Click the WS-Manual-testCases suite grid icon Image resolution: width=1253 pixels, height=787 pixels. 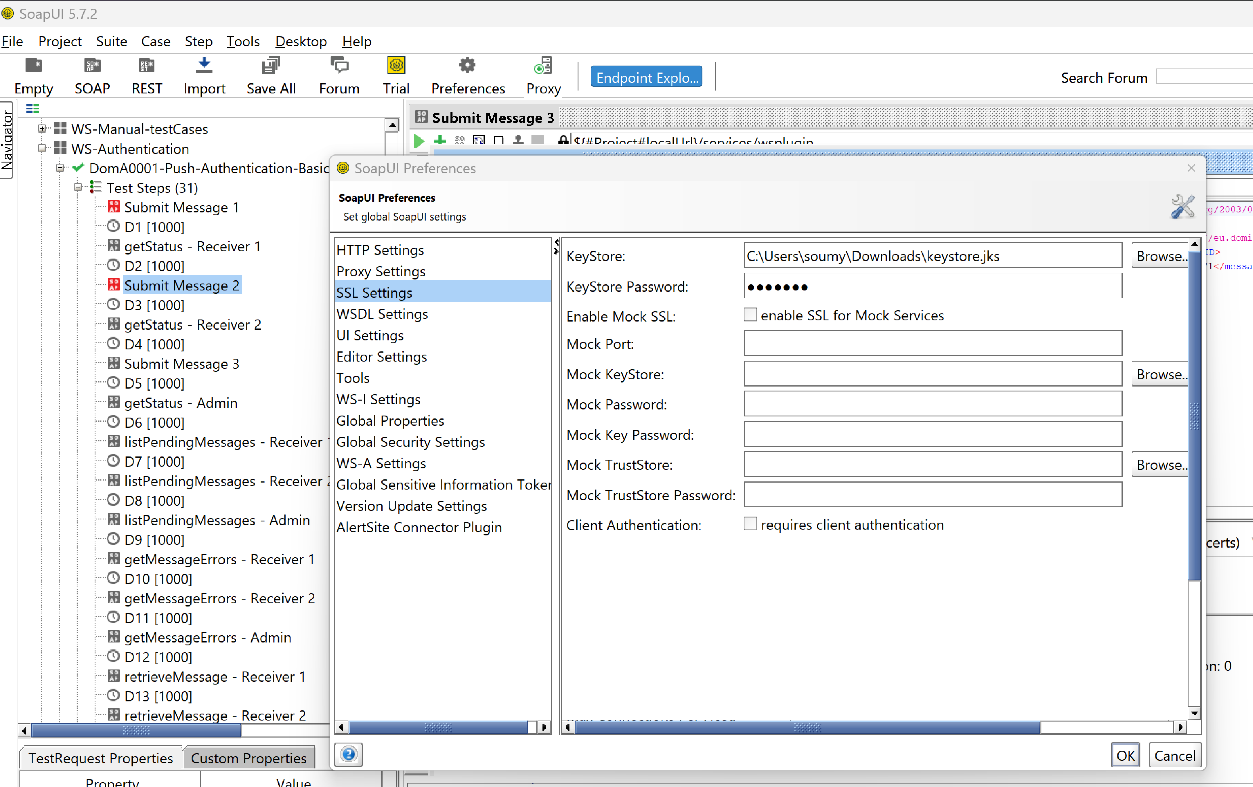coord(60,129)
